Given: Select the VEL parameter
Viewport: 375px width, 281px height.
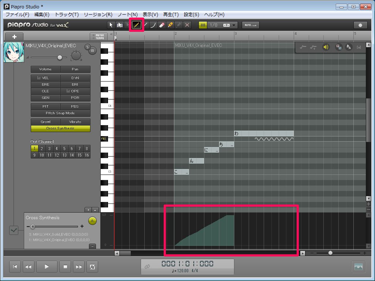Looking at the screenshot, I should (45, 78).
